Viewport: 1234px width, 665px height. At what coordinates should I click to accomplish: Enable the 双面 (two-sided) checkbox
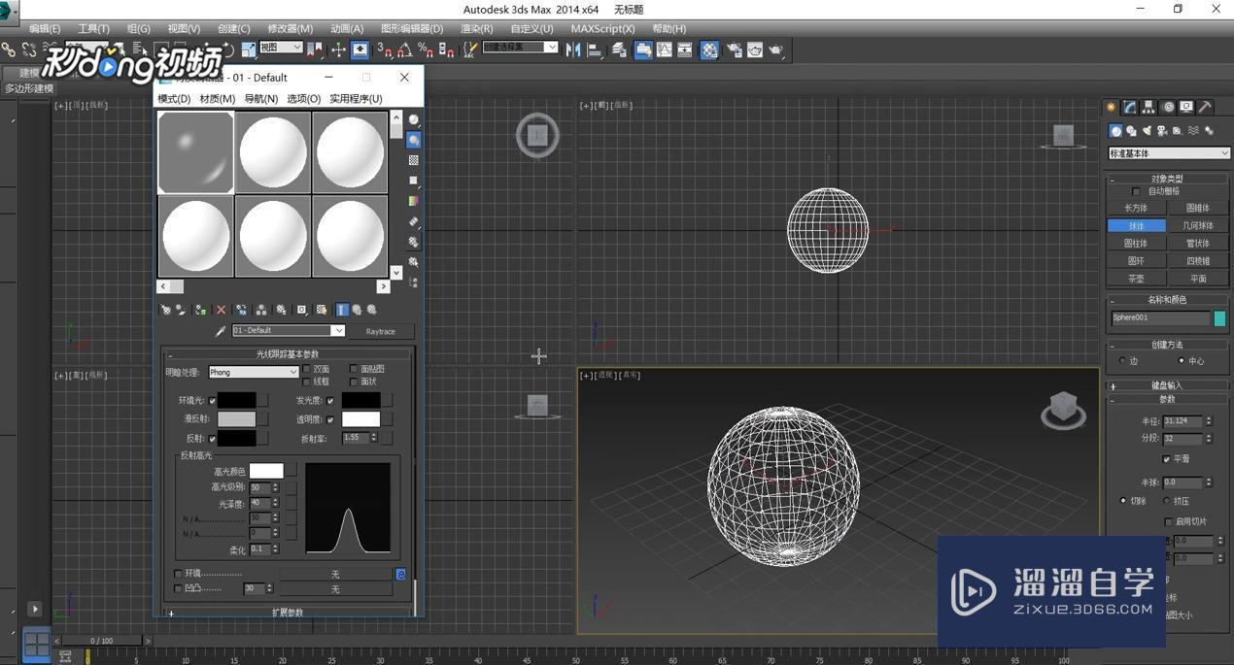pyautogui.click(x=307, y=369)
